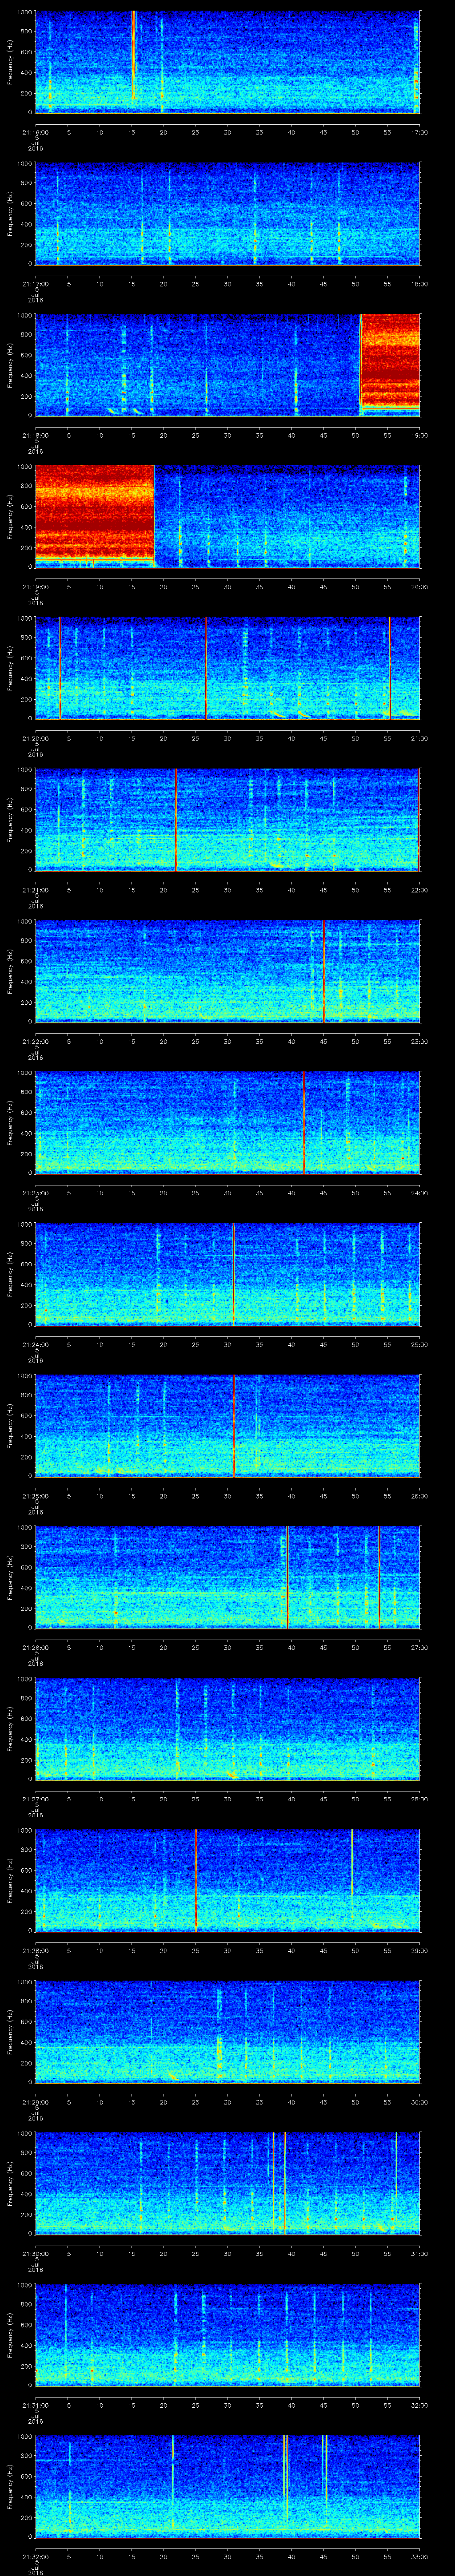Click the 33:00 end time label
This screenshot has height=2576, width=455.
[x=419, y=2556]
